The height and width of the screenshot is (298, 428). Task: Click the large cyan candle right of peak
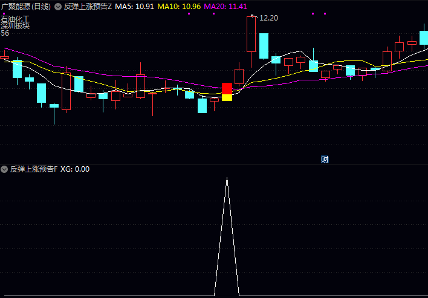pos(264,45)
